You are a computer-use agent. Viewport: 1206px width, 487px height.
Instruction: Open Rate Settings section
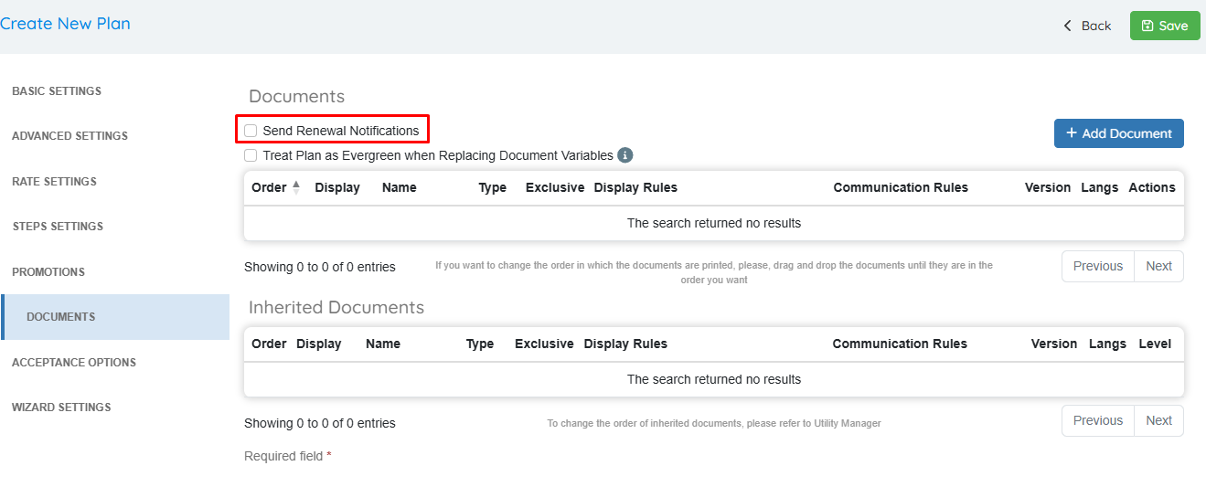coord(54,182)
